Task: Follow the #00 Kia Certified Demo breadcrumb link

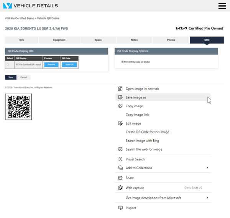Action: [20, 18]
